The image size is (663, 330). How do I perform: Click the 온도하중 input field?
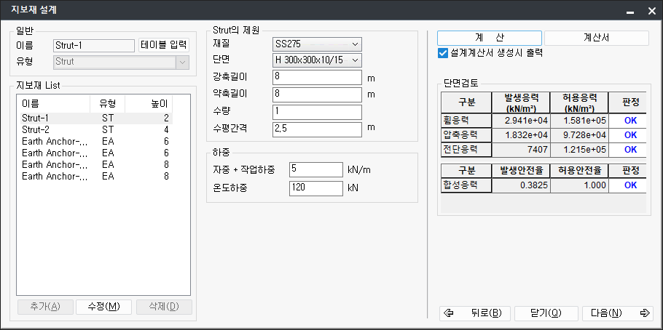pyautogui.click(x=315, y=188)
